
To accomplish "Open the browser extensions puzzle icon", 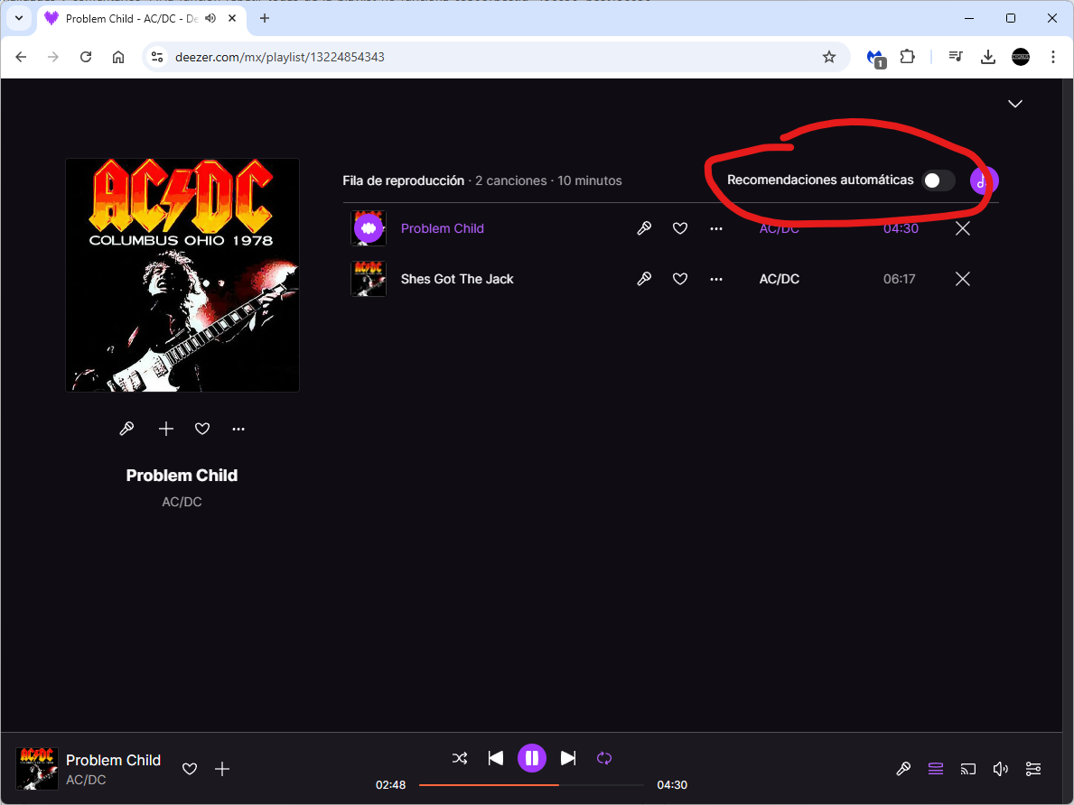I will point(908,57).
